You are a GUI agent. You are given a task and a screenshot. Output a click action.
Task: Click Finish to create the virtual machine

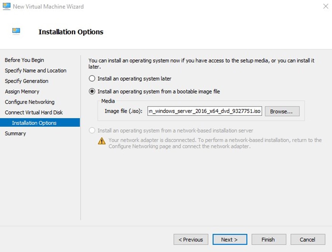268,239
